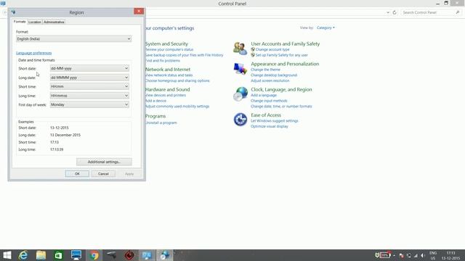Click Add a language link
The width and height of the screenshot is (465, 261).
(264, 95)
